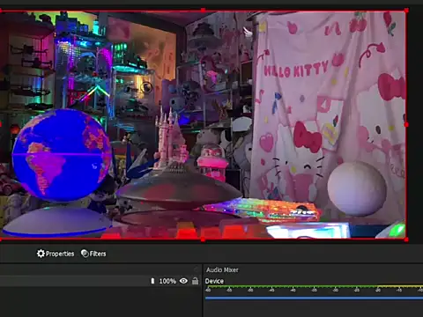Click the right-middle red resize handle
423x317 pixels.
tap(406, 125)
